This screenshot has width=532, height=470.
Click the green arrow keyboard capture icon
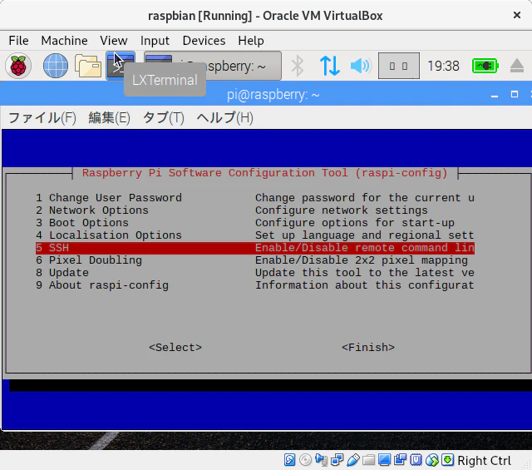click(447, 460)
